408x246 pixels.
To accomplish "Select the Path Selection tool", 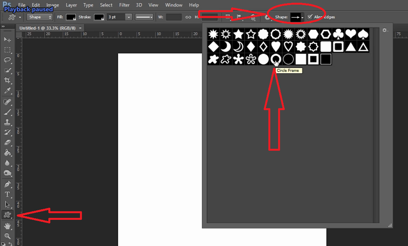I will pos(7,204).
